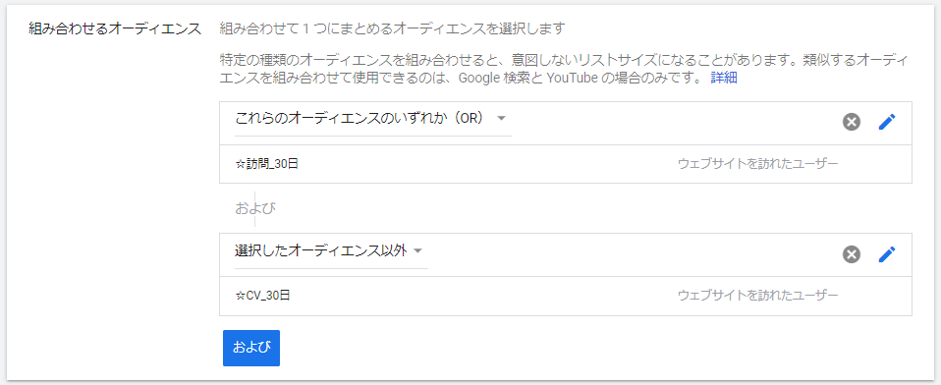Click ウェブサイトを訪れたユーザー label in CV_30日 row
This screenshot has height=385, width=941.
[x=757, y=296]
